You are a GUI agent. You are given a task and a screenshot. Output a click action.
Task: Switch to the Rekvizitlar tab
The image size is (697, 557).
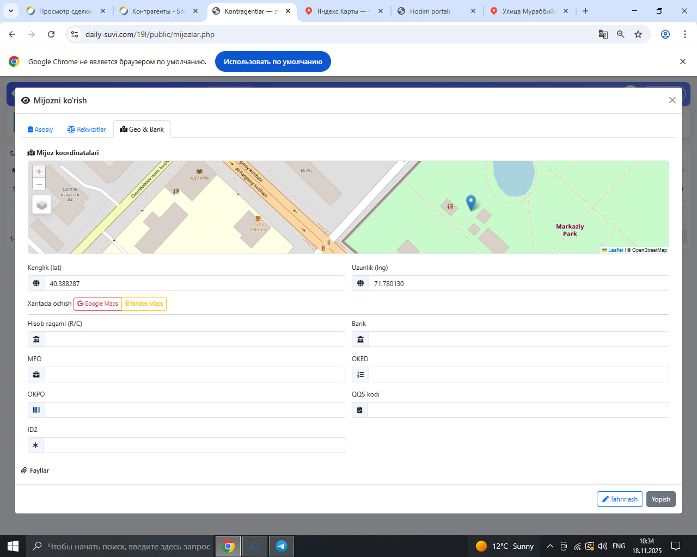(87, 129)
